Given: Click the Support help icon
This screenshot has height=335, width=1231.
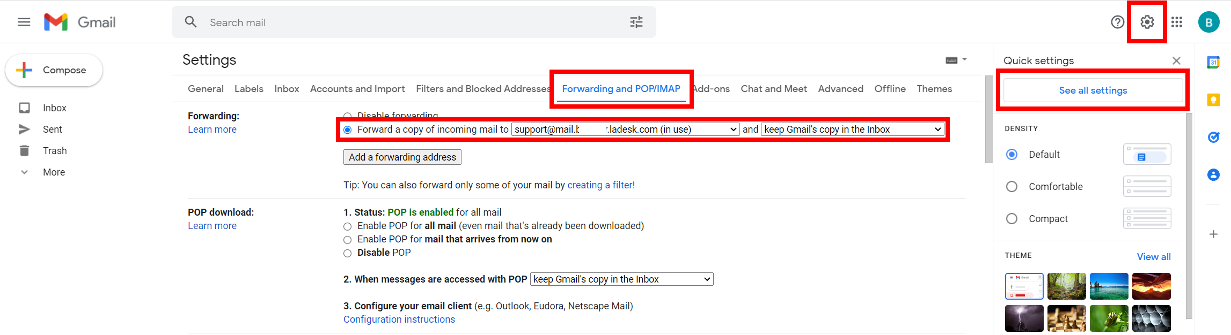Looking at the screenshot, I should point(1117,22).
